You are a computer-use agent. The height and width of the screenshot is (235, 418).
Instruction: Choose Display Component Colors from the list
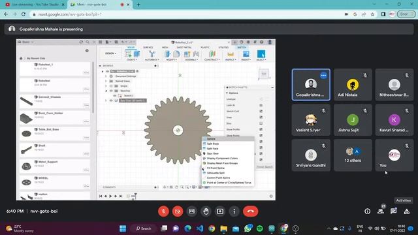(x=228, y=158)
